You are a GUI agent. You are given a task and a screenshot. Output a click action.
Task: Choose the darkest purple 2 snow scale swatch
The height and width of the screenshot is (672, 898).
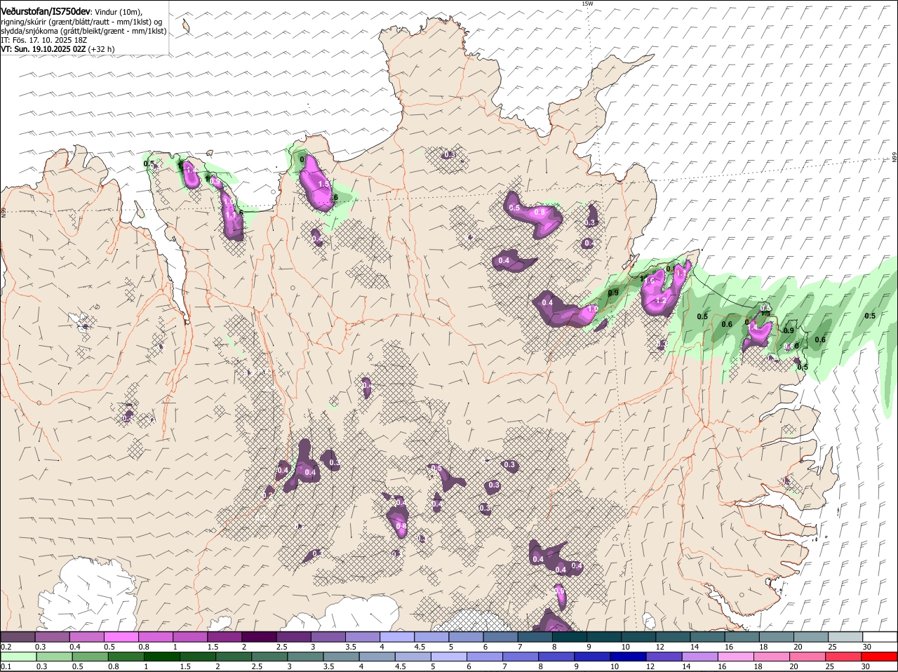click(258, 636)
